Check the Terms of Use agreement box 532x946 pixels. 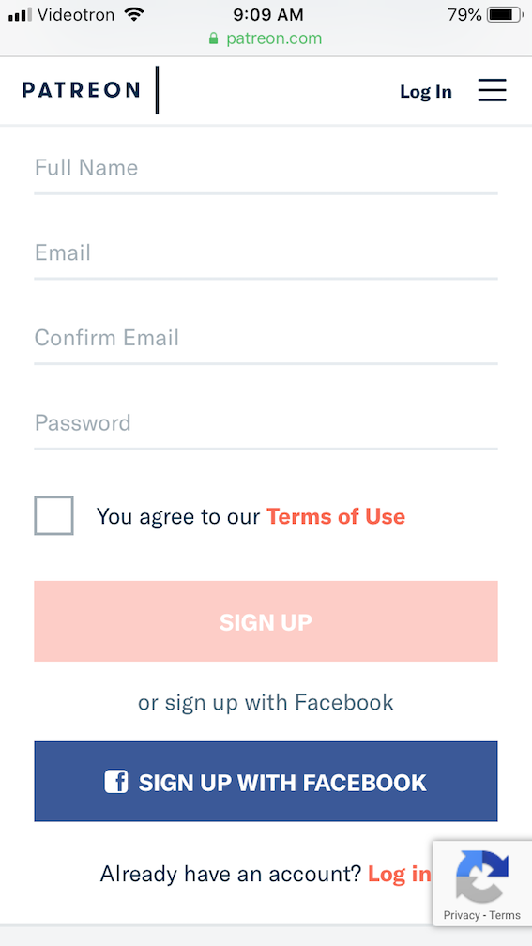(x=53, y=516)
